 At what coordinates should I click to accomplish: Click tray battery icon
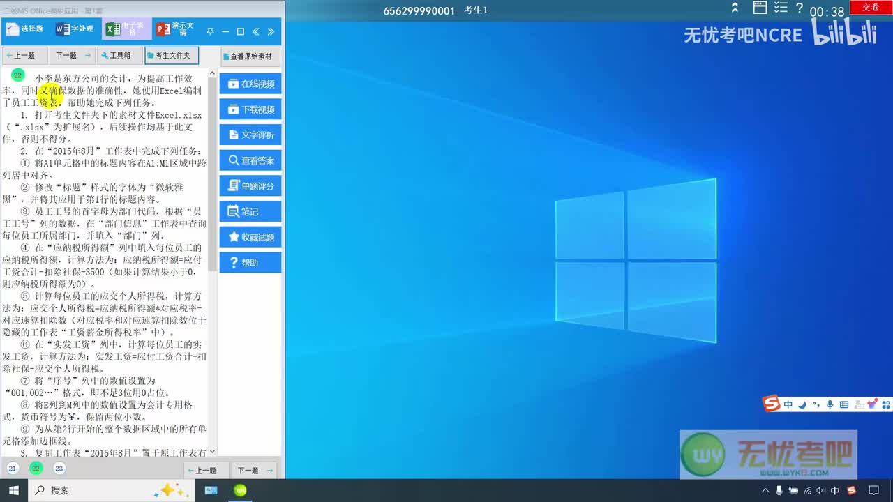pos(793,491)
